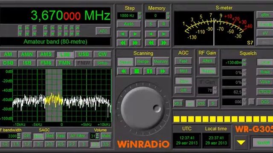273x153 pixels.
Task: Adjust the squelch 006 value spinner
Action: [244, 102]
